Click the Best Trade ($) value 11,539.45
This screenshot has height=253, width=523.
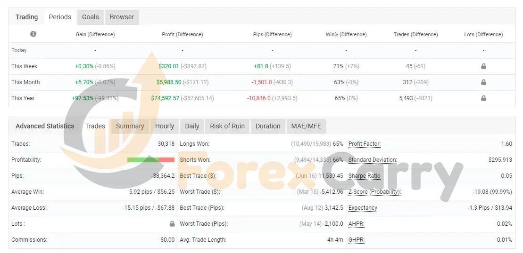pos(331,176)
